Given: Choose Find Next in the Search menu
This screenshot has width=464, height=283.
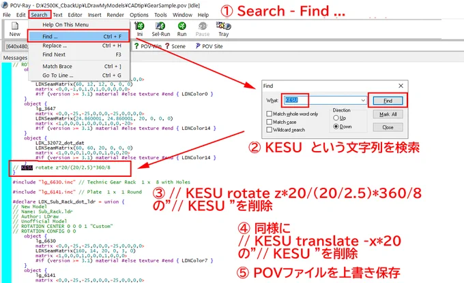Looking at the screenshot, I should click(x=79, y=54).
